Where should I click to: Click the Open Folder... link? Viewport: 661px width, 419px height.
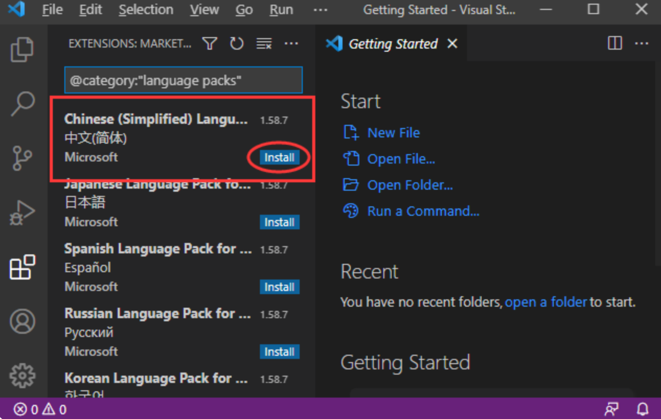[x=410, y=185]
